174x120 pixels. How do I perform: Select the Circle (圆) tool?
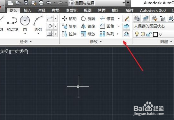tap(25, 23)
